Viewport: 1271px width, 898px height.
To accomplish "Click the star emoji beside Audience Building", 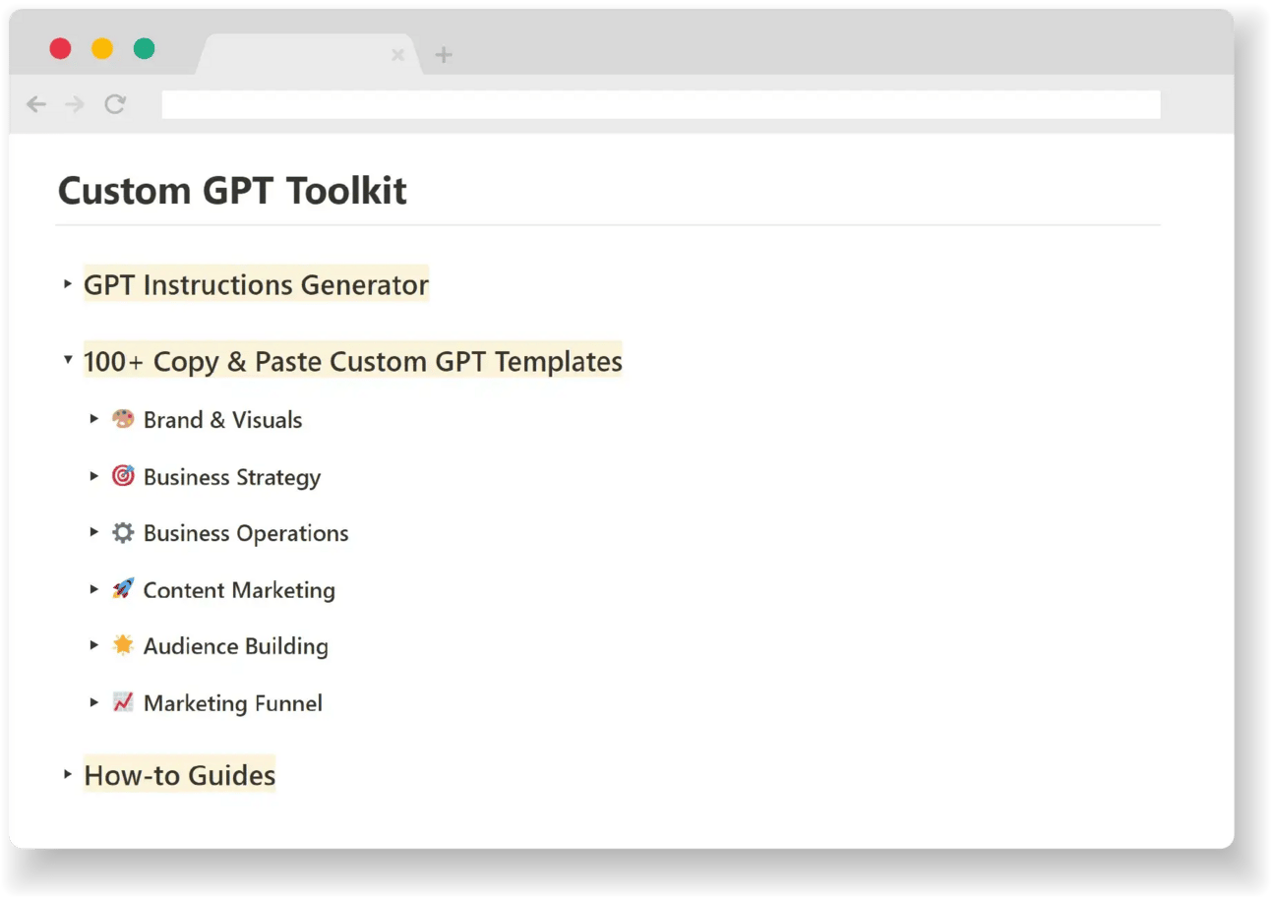I will pyautogui.click(x=123, y=645).
